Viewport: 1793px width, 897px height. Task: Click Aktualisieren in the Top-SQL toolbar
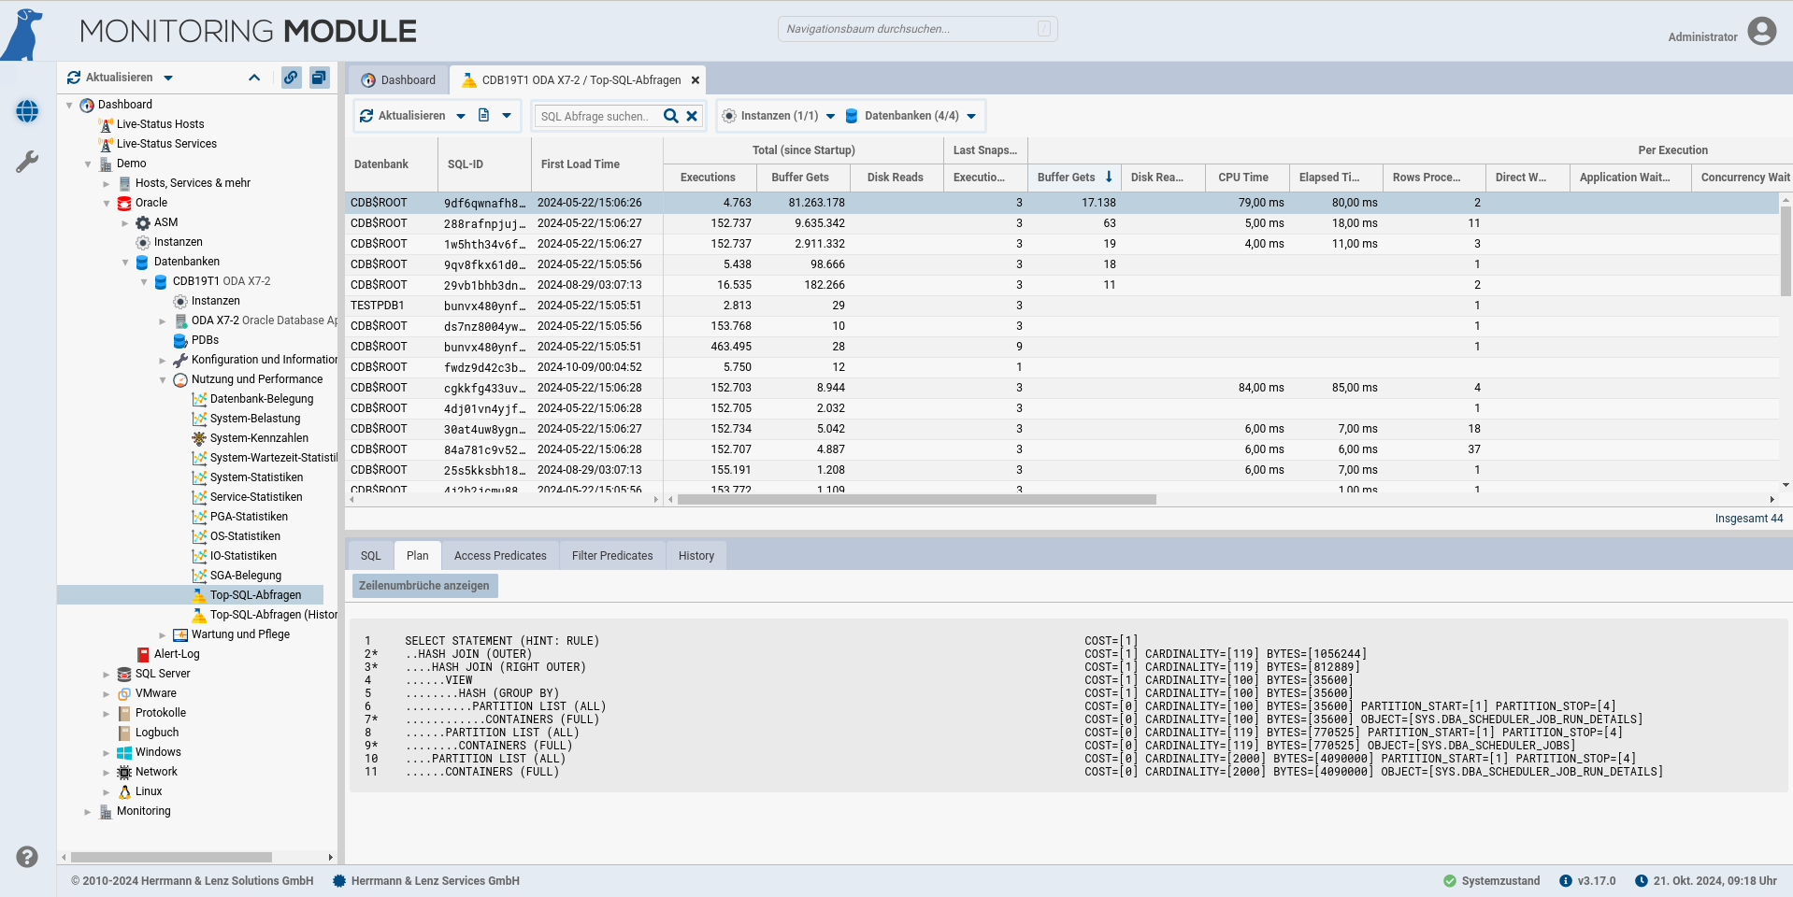403,116
